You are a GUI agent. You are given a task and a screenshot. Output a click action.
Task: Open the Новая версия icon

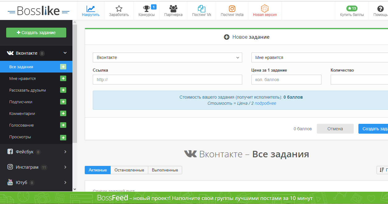pyautogui.click(x=265, y=8)
